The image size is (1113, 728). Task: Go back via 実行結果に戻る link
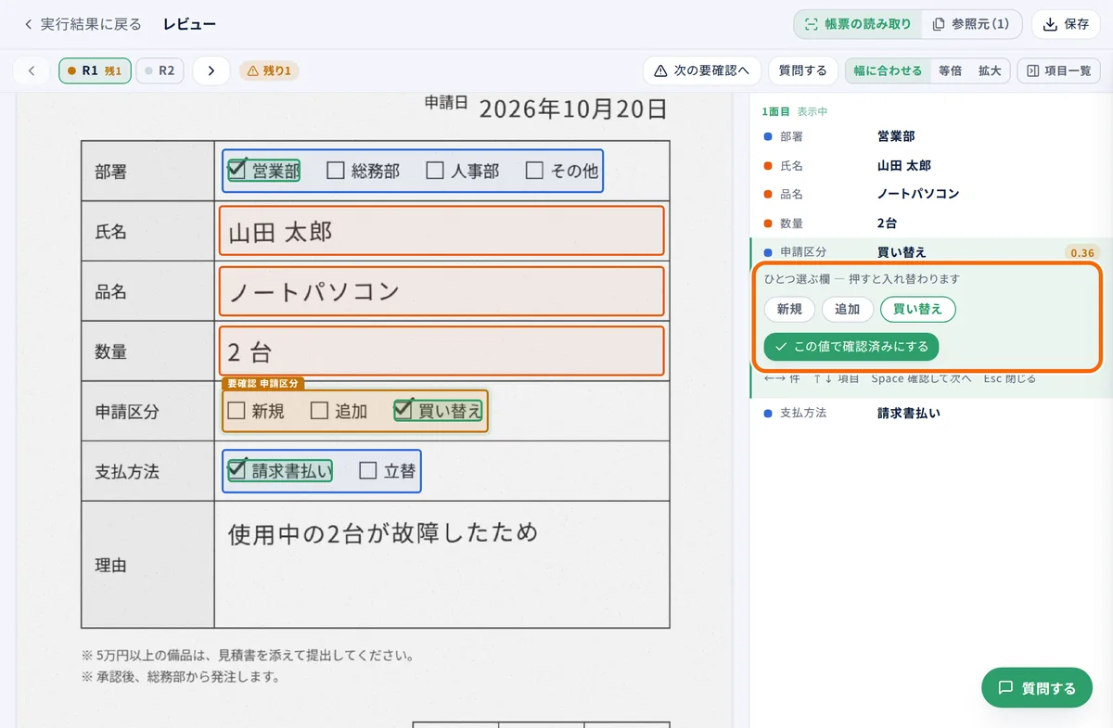point(83,24)
